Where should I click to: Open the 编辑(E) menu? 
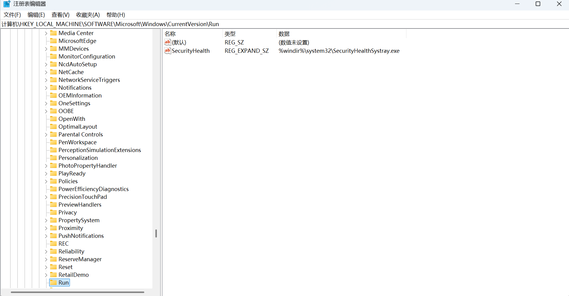click(36, 15)
